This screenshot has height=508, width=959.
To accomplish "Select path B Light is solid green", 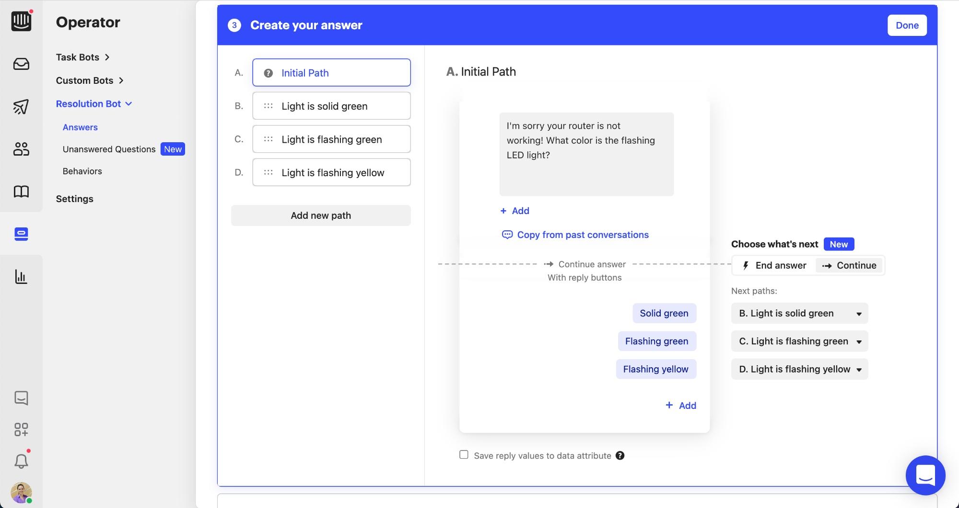I will pyautogui.click(x=331, y=106).
